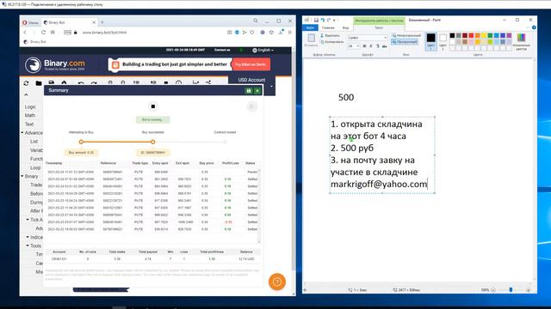Click the zoom slider handle in Paint status bar

(511, 290)
